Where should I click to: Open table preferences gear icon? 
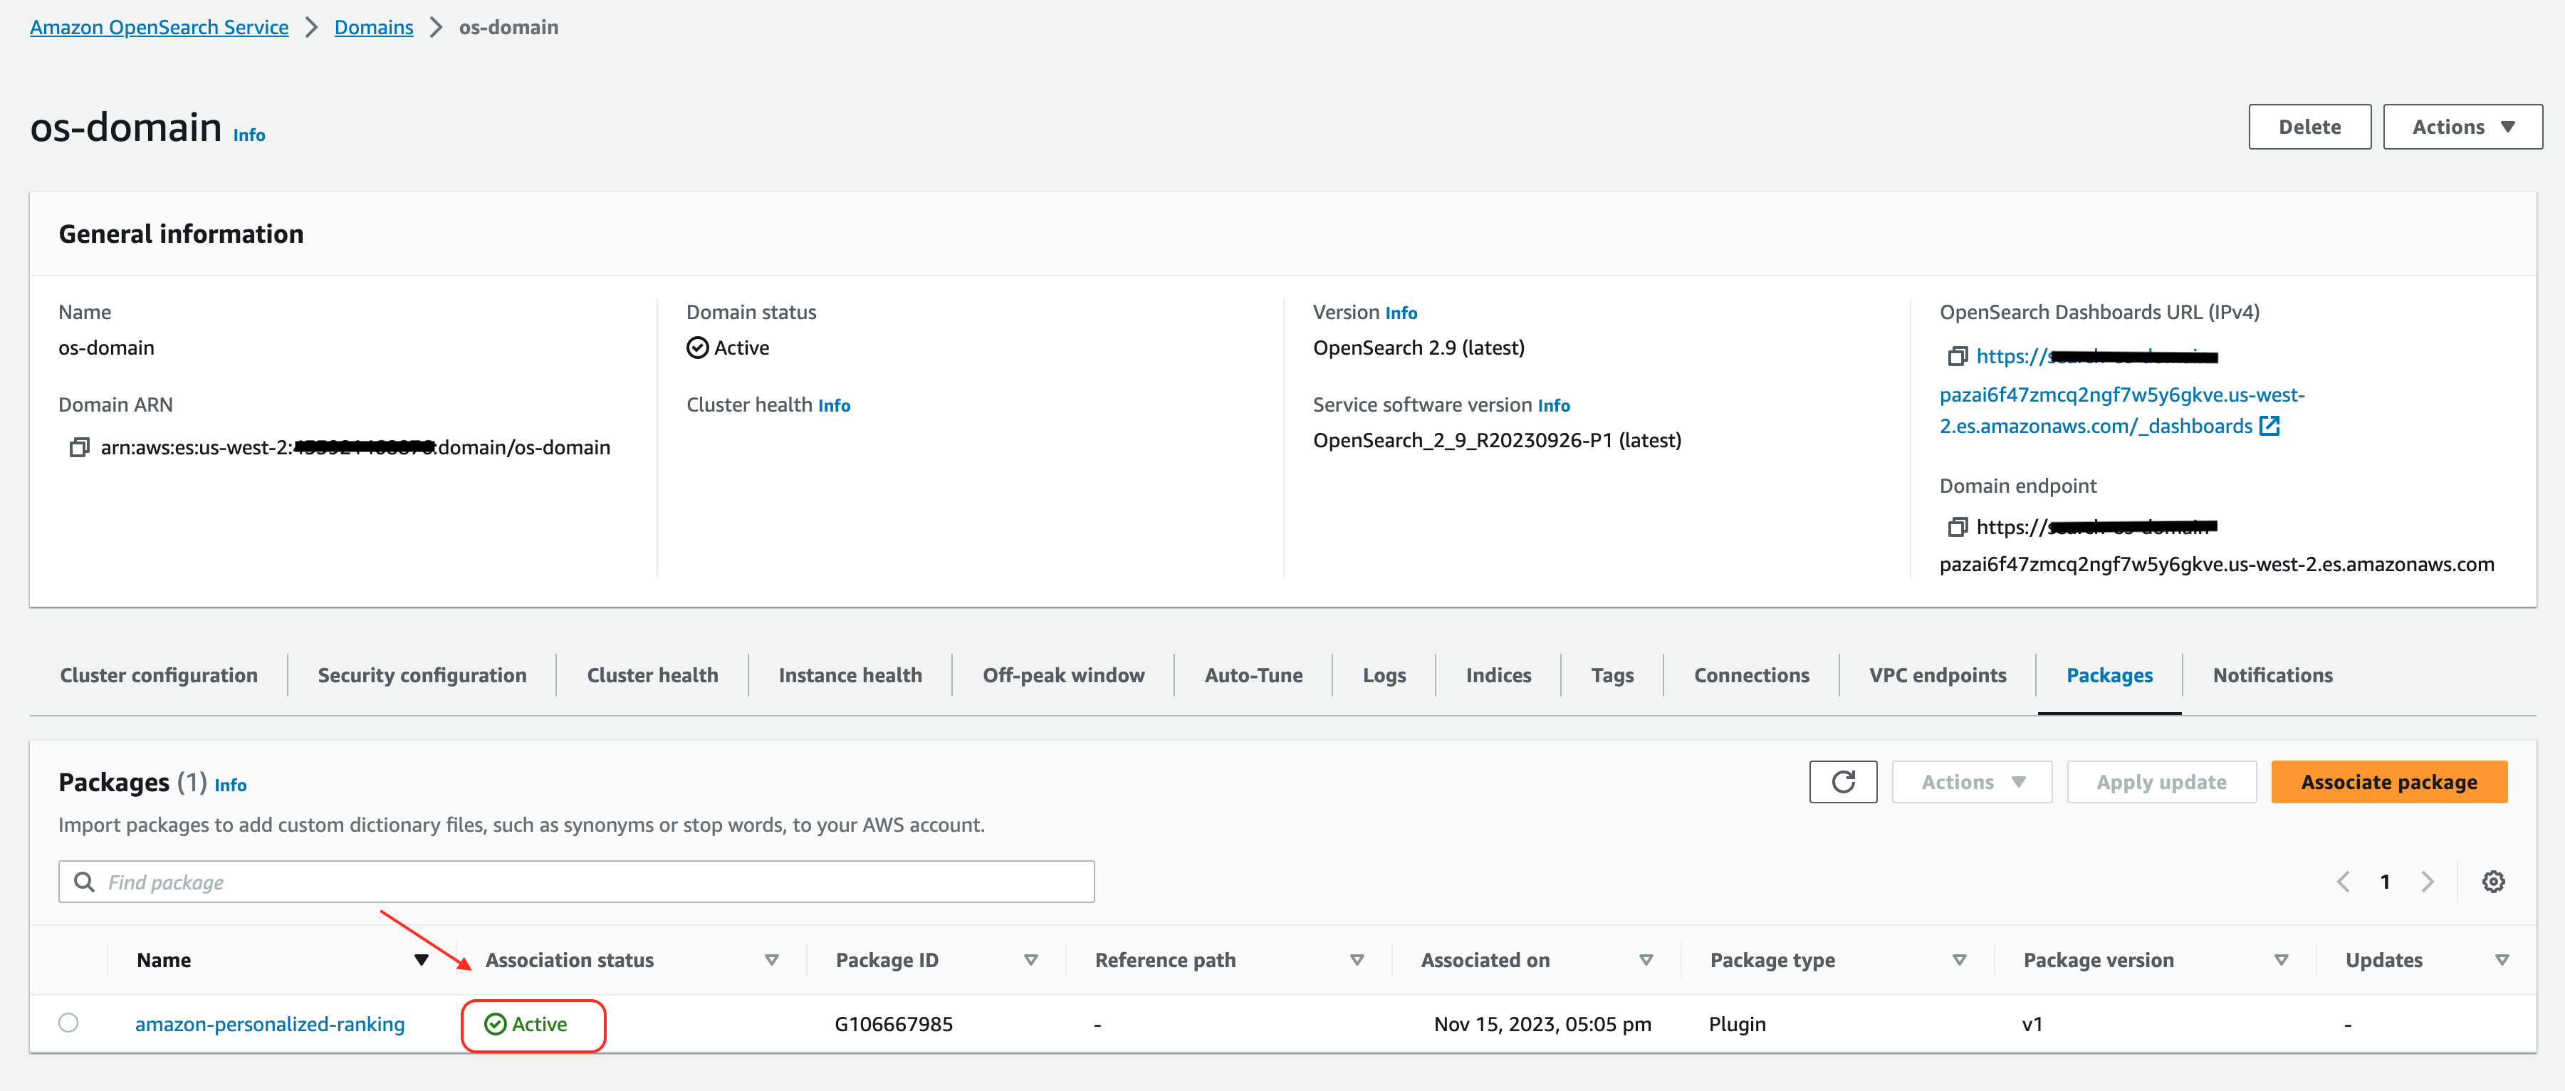(x=2492, y=882)
